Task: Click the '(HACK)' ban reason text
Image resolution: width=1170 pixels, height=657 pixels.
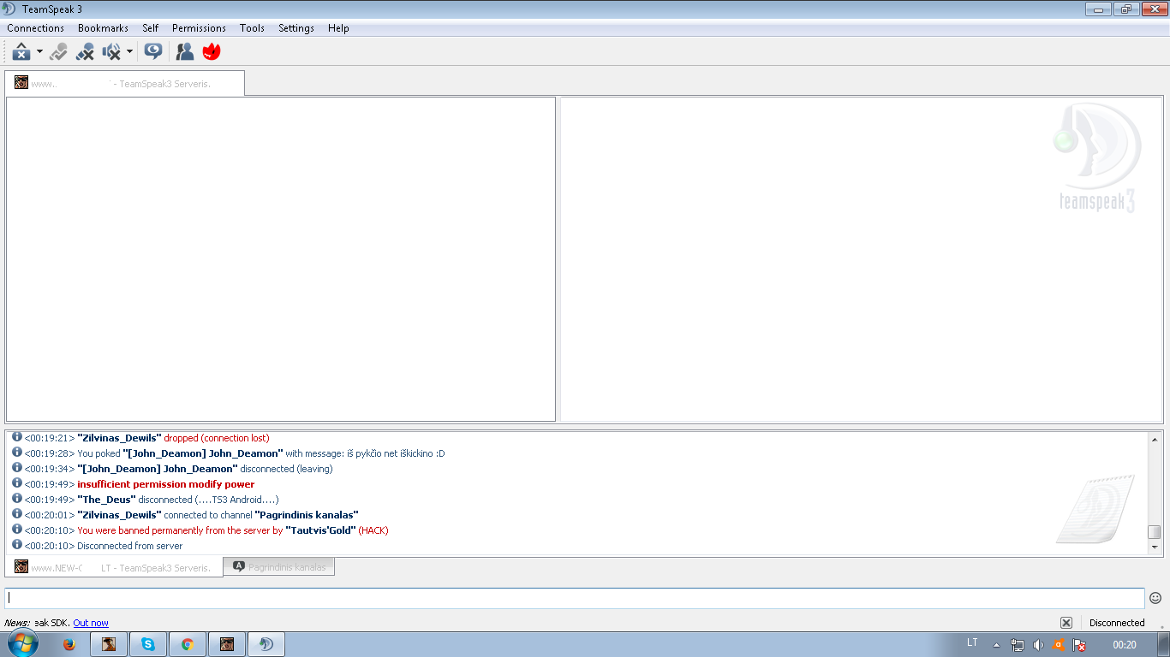Action: 373,530
